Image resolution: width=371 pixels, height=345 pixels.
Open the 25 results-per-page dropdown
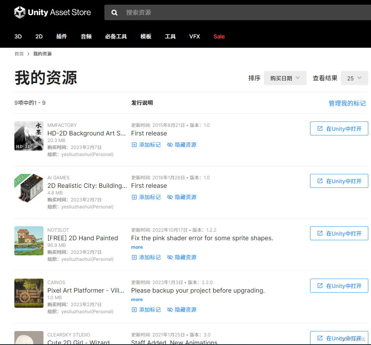click(x=354, y=78)
